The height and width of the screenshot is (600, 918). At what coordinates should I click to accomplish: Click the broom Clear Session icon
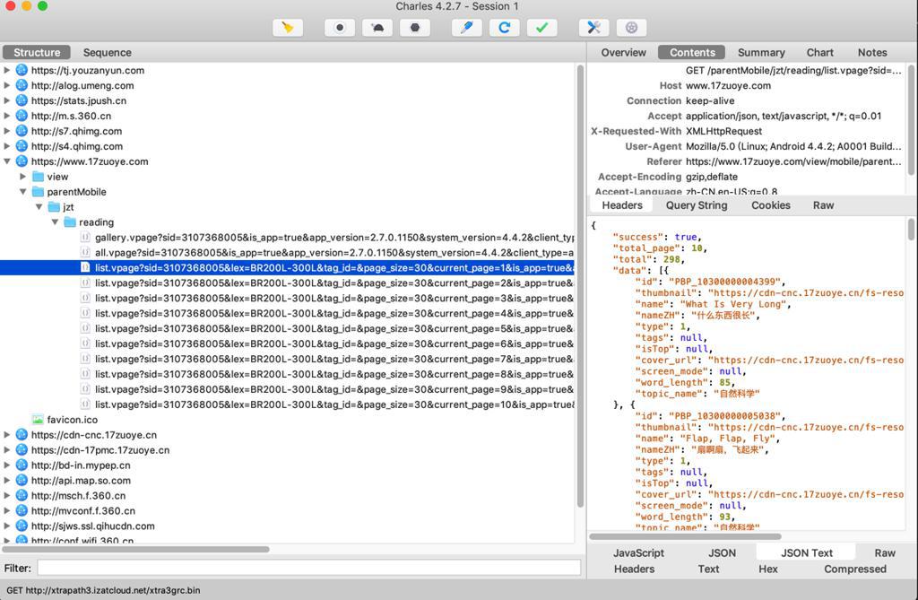coord(287,28)
